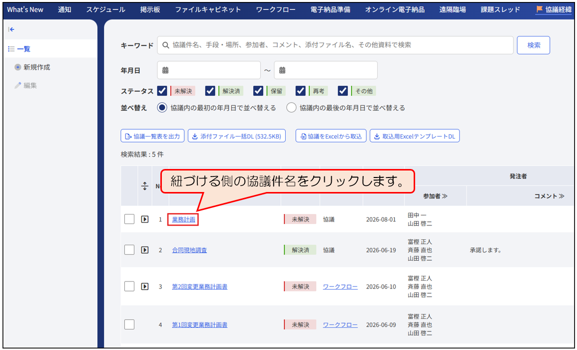Click the 未解決 status badge in row 1
Screen dimensions: 577x350
coord(300,219)
